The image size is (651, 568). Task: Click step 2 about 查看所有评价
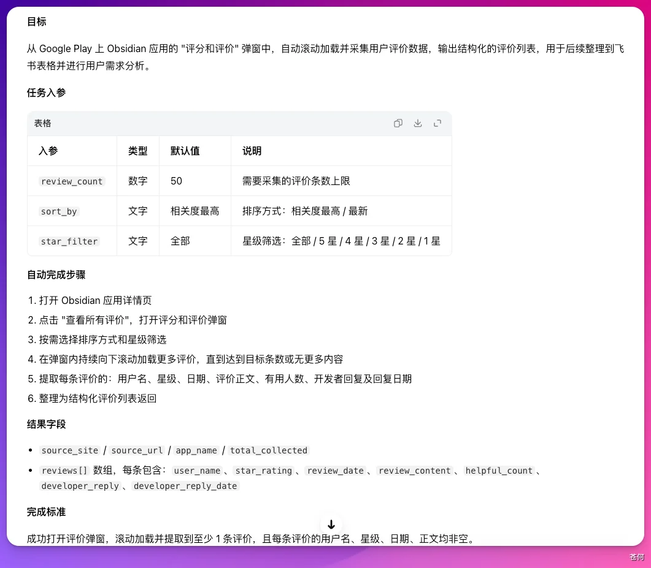(x=128, y=320)
